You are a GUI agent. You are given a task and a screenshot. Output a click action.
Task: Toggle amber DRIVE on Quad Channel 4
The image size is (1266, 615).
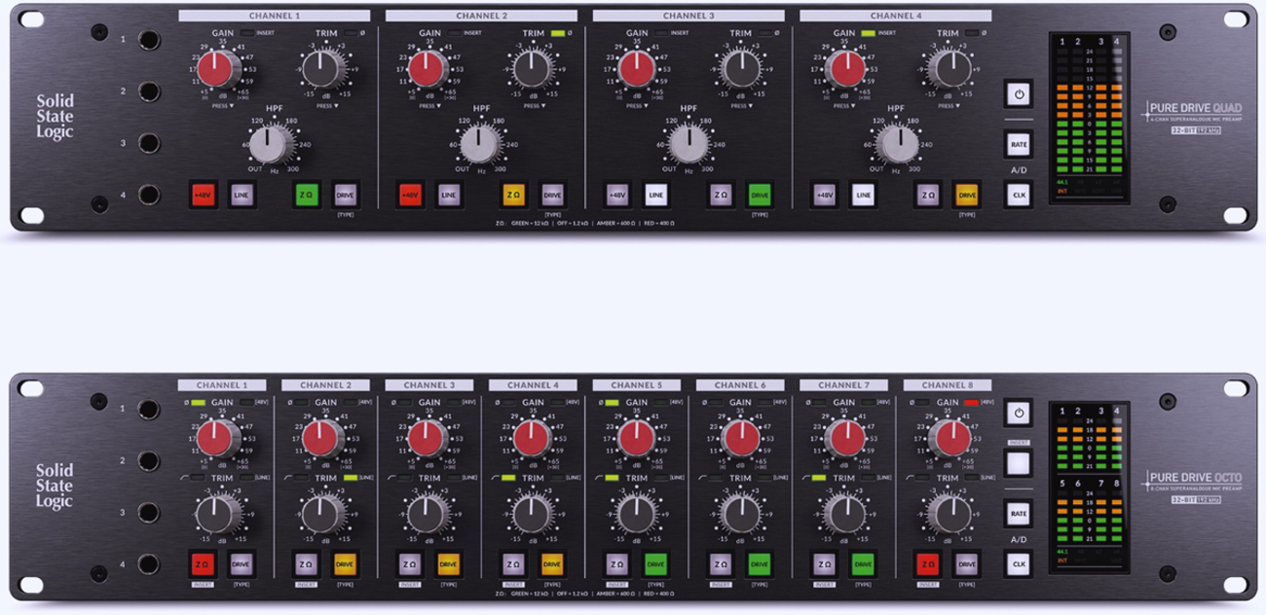point(967,195)
